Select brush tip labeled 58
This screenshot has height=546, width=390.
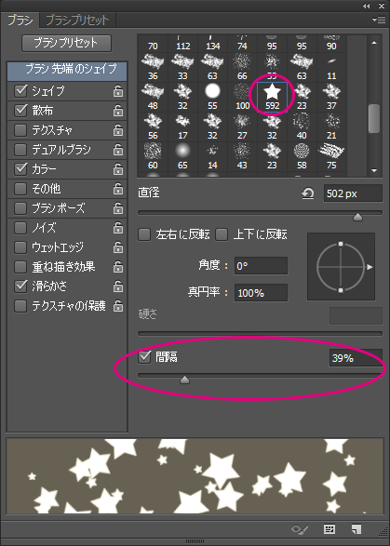(x=302, y=156)
